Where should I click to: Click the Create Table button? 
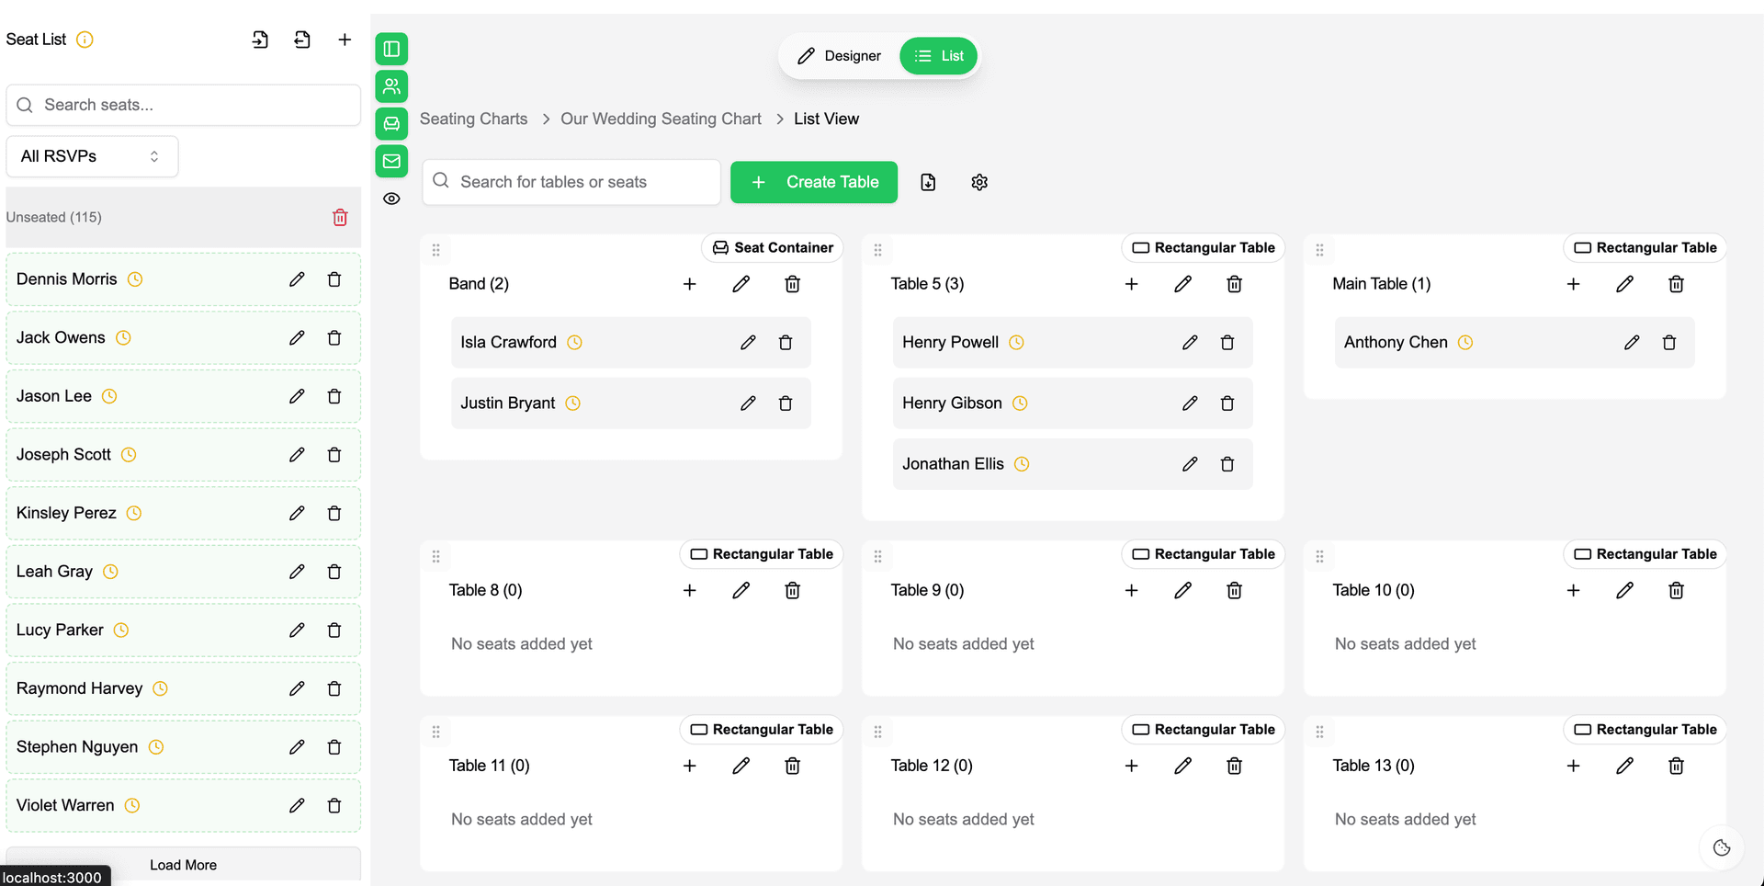point(814,182)
